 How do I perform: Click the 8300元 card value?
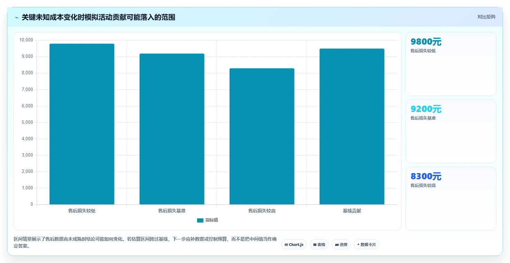tap(426, 176)
